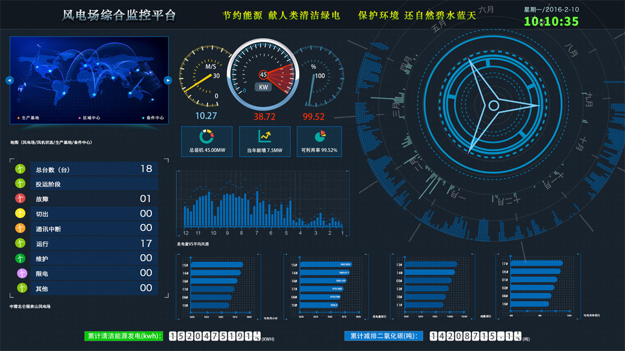Toggle the 生产基地 map legend item

pyautogui.click(x=29, y=118)
